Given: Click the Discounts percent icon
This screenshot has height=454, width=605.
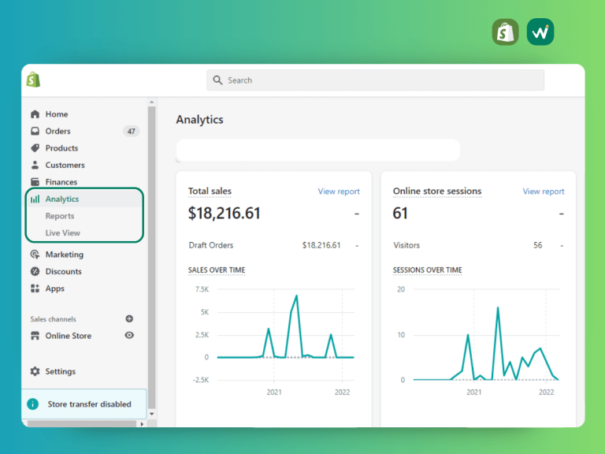Looking at the screenshot, I should [35, 271].
